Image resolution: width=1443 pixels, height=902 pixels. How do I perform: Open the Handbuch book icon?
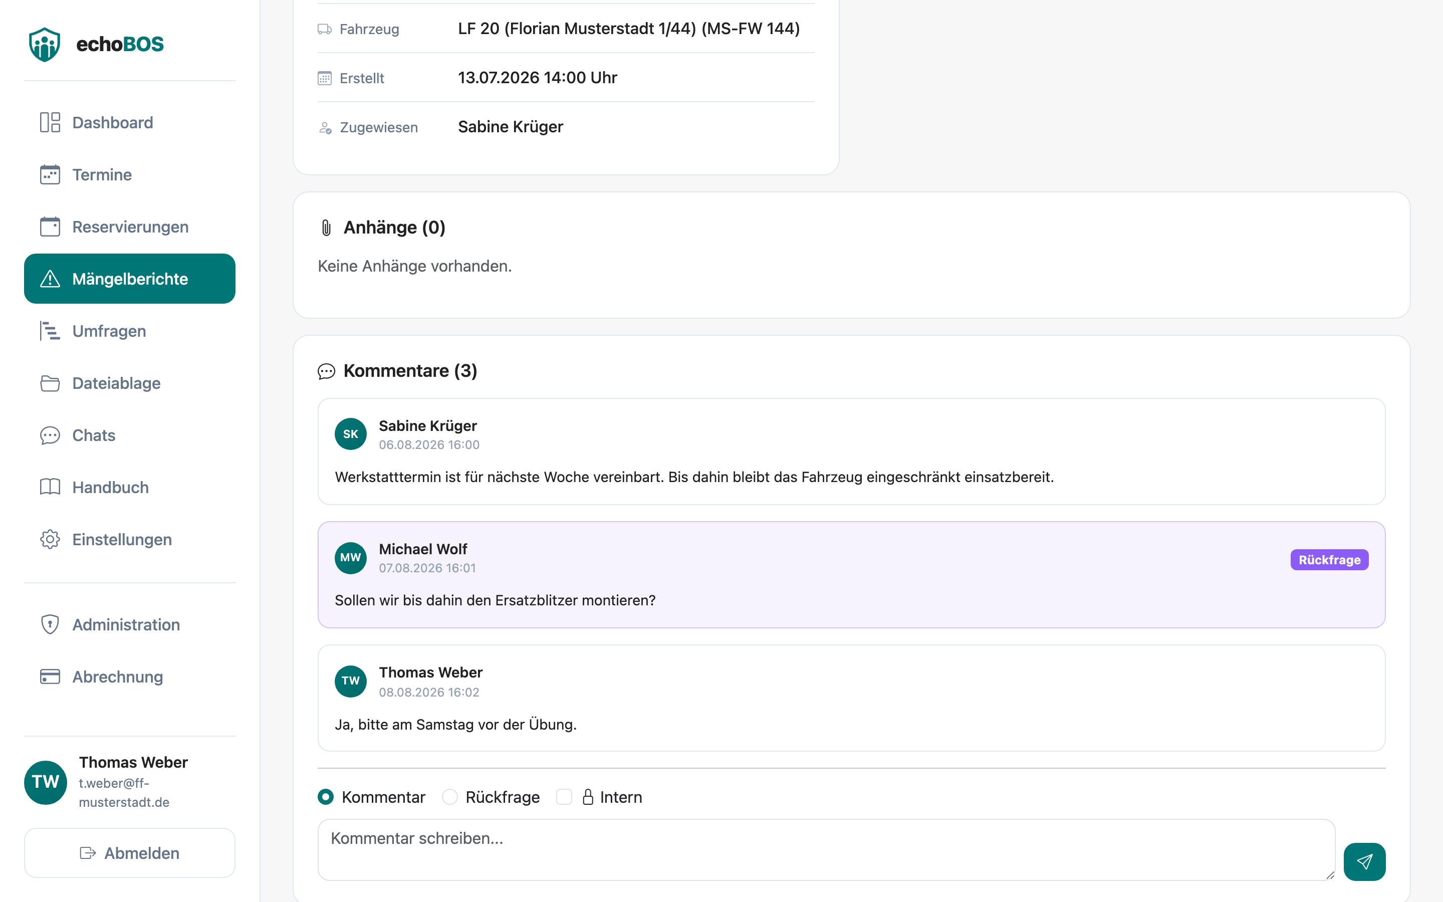pyautogui.click(x=50, y=488)
